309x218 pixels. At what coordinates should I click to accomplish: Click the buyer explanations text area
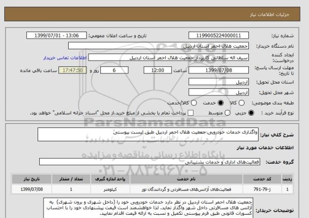(148, 208)
